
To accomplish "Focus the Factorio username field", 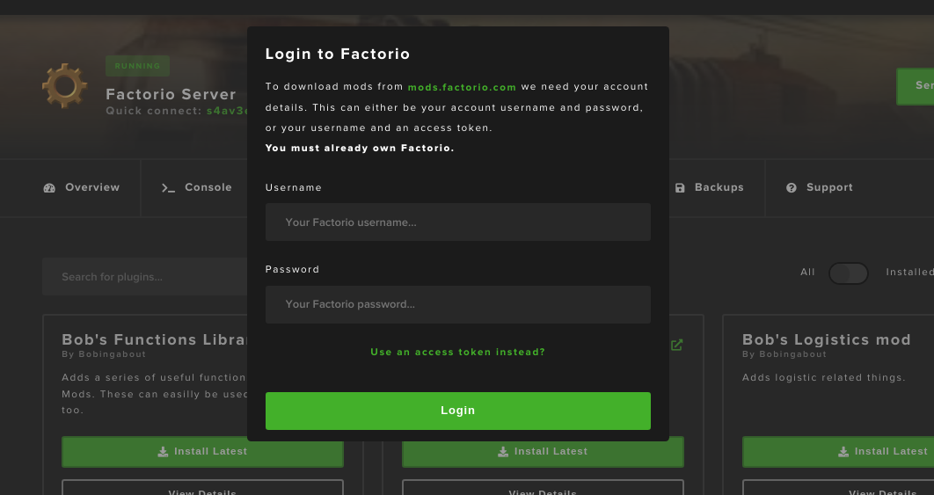I will click(x=457, y=222).
